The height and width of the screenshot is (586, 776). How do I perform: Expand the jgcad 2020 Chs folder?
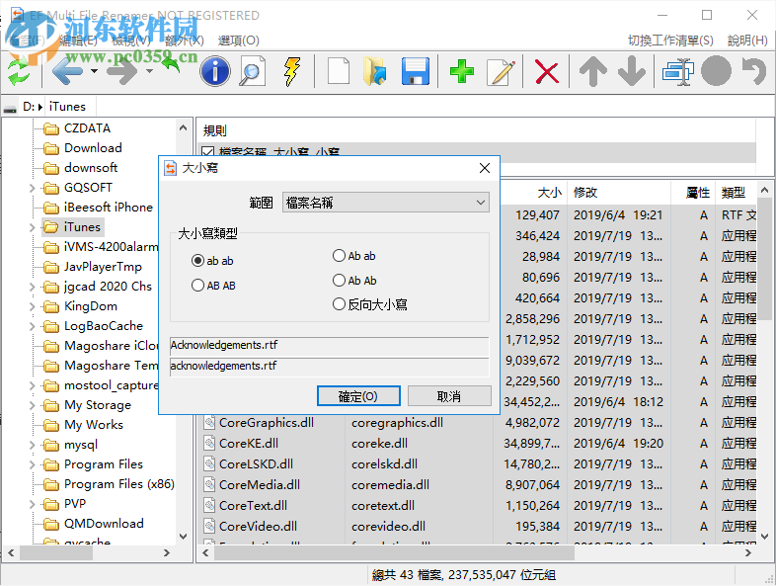(x=33, y=287)
